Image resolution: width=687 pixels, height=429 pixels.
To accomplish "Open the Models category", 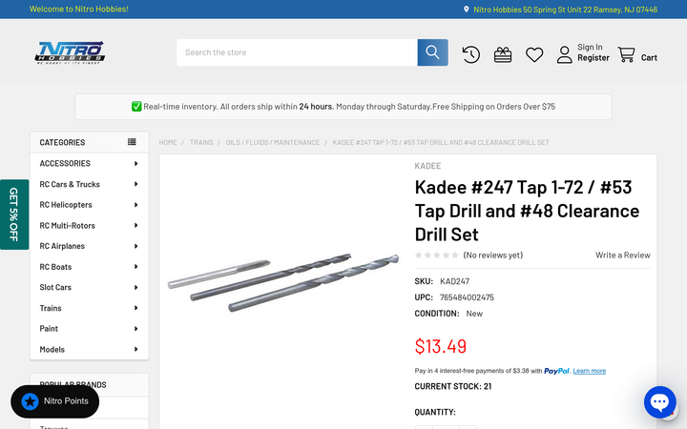I will (52, 349).
